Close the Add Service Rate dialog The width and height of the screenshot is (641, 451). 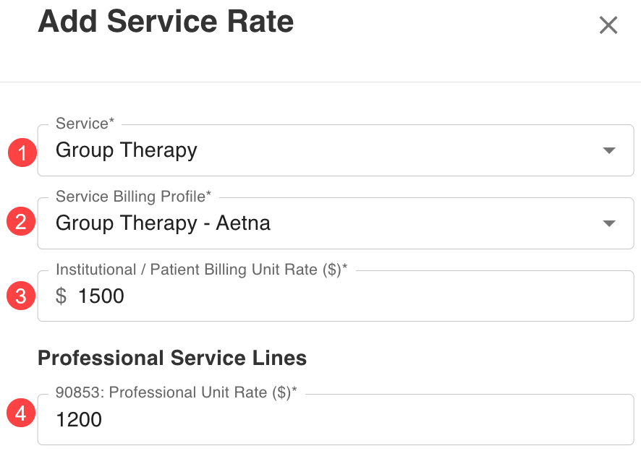pos(608,25)
